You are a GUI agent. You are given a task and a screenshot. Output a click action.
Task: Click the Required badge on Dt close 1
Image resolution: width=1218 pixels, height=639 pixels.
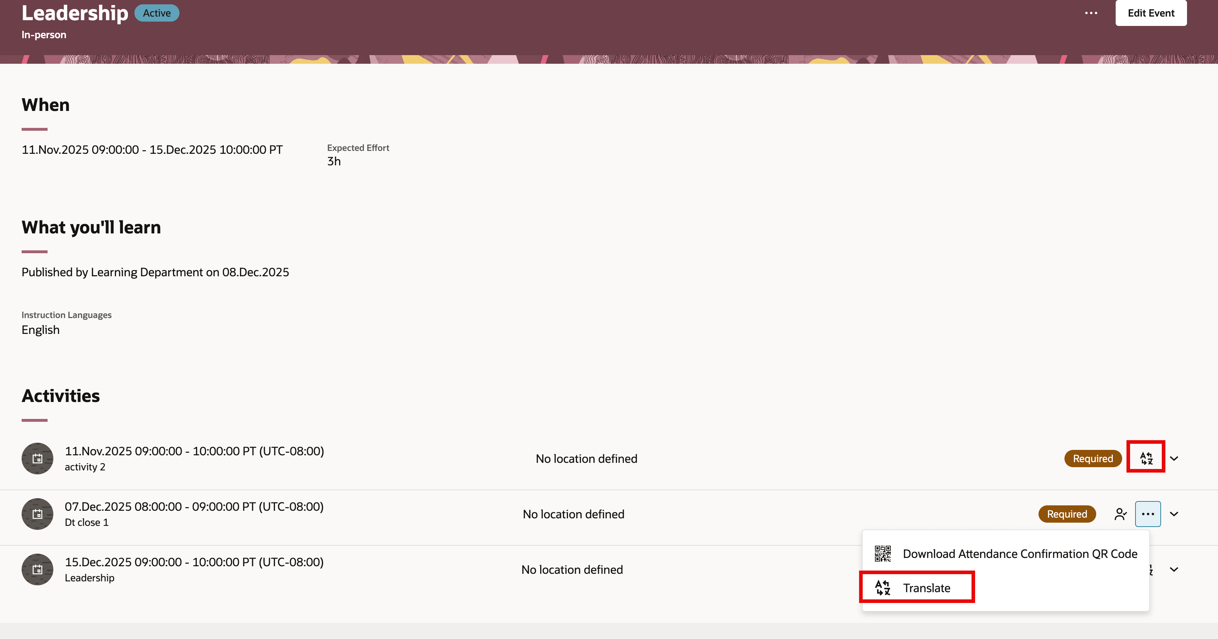coord(1067,514)
